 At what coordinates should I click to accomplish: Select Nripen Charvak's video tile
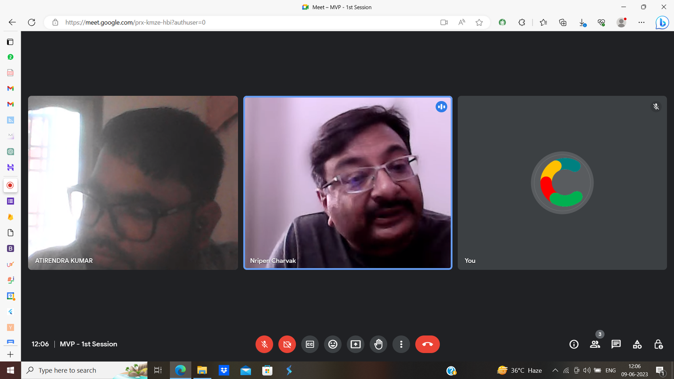pyautogui.click(x=348, y=183)
